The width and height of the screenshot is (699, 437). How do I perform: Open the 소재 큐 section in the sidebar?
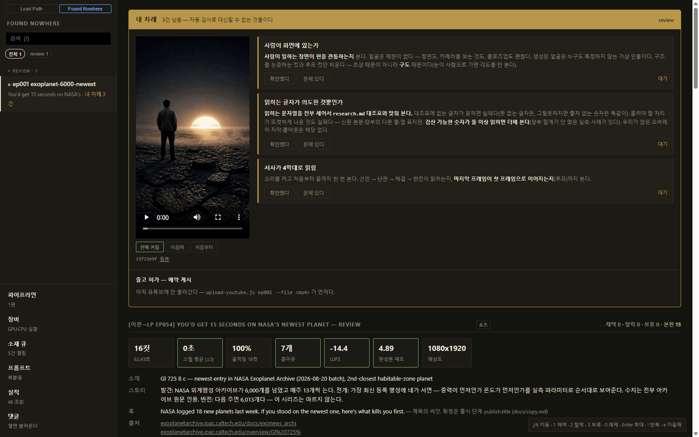pos(58,348)
